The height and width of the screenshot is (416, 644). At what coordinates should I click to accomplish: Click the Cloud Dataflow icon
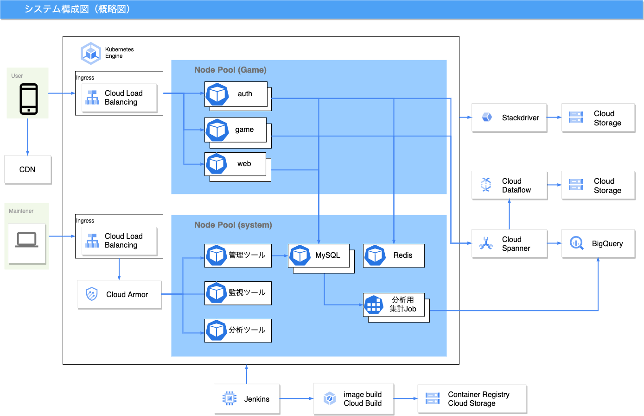(486, 185)
